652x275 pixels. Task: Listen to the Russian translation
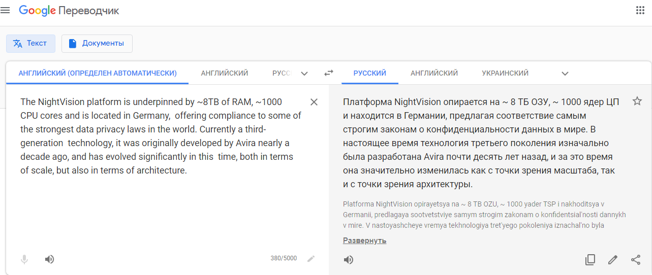click(x=348, y=260)
